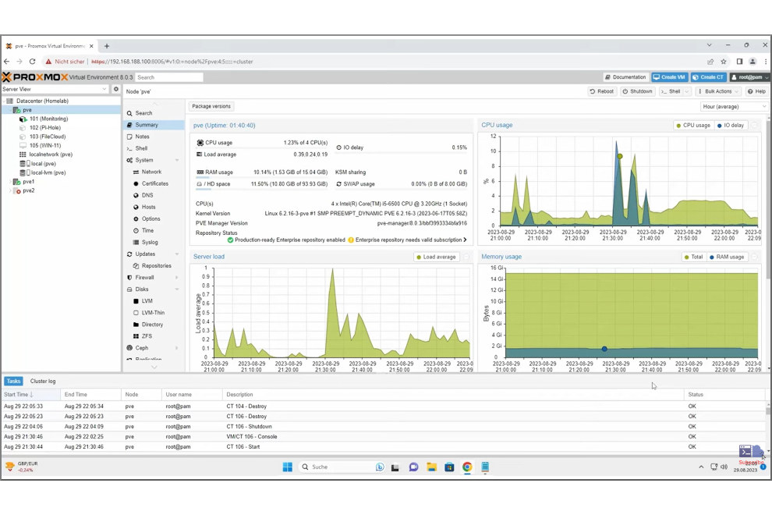
Task: Collapse Updates menu section
Action: (177, 254)
